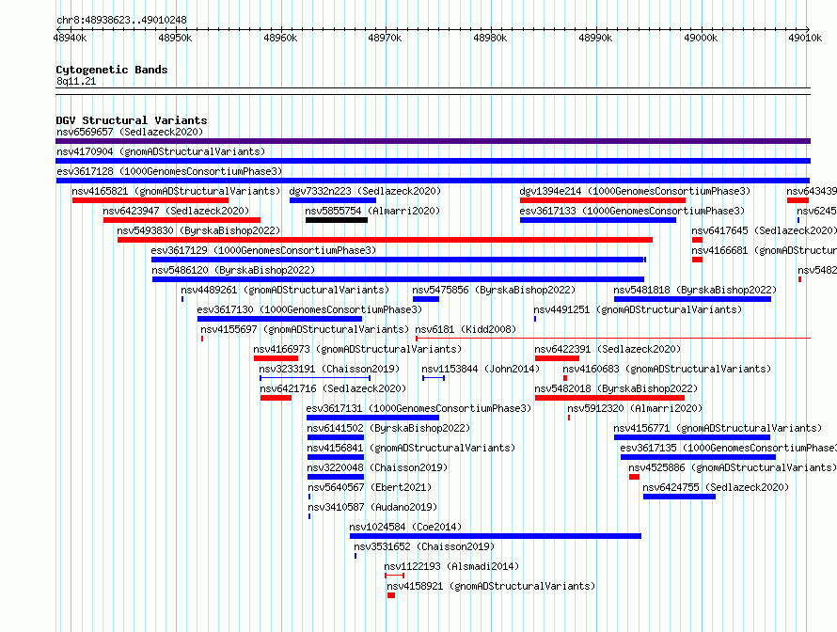Open nsv5482018 (ByrskaBishop2022) label
Screen dimensions: 837x632
click(617, 388)
